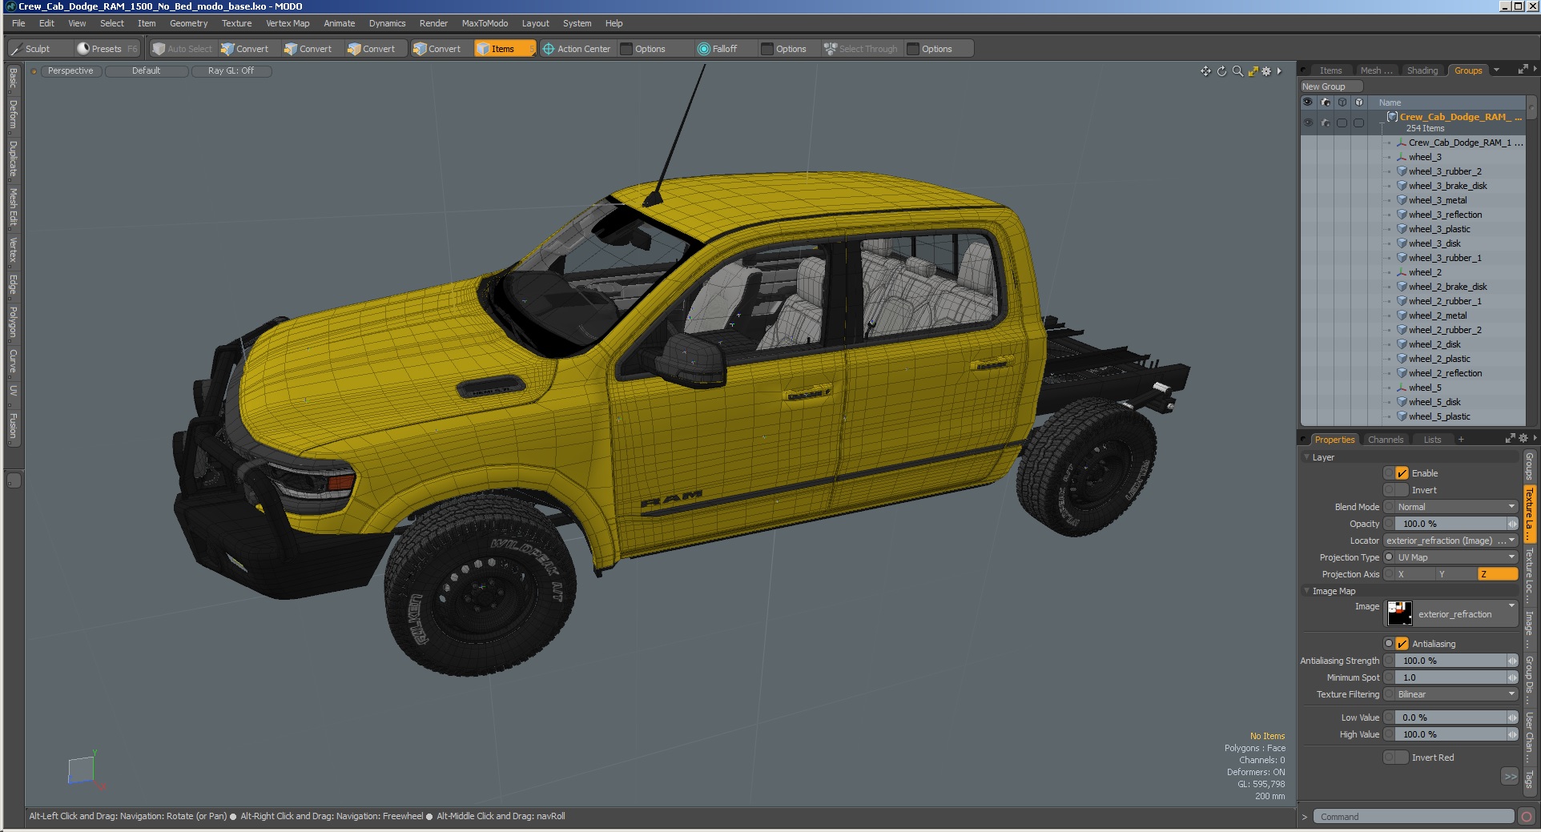Click the zoom magnifier icon in the viewport
The width and height of the screenshot is (1541, 832).
point(1237,71)
